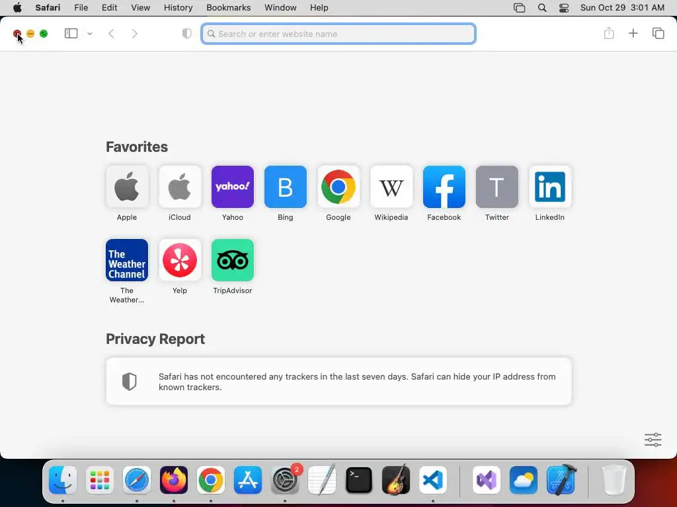
Task: Open the Facebook favorite
Action: [444, 187]
